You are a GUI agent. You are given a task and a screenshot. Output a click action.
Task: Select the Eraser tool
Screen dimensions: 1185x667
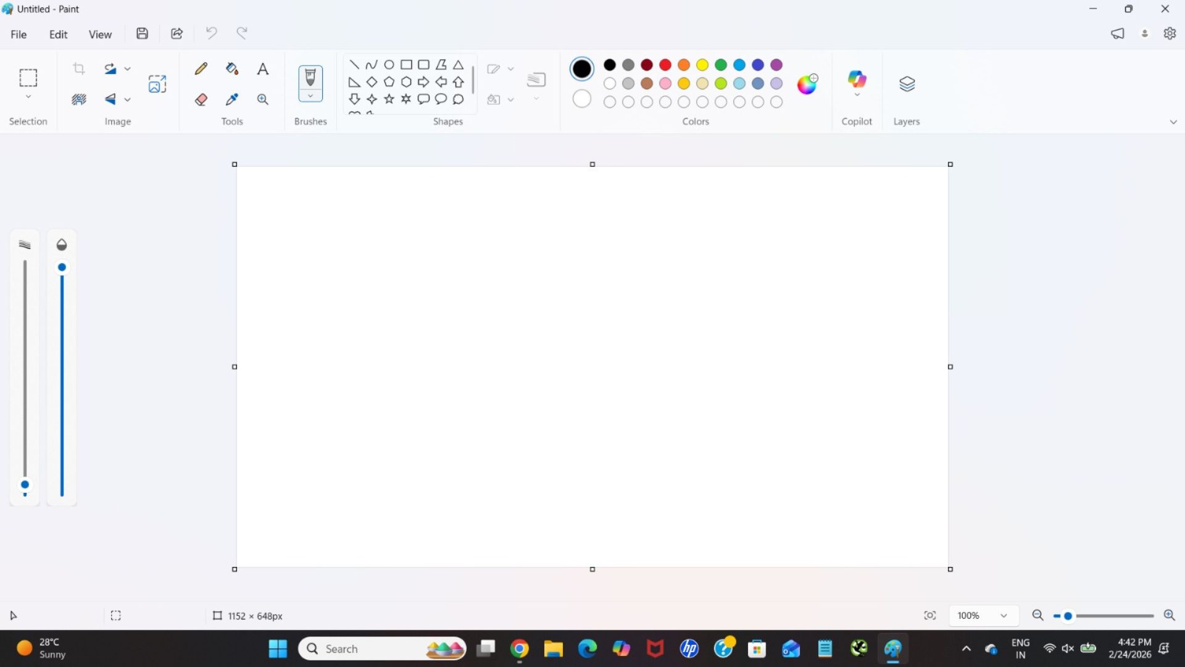coord(201,99)
